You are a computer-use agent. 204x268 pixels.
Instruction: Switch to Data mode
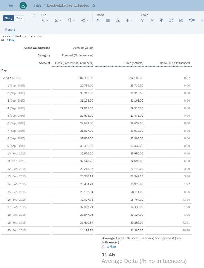coord(19,18)
